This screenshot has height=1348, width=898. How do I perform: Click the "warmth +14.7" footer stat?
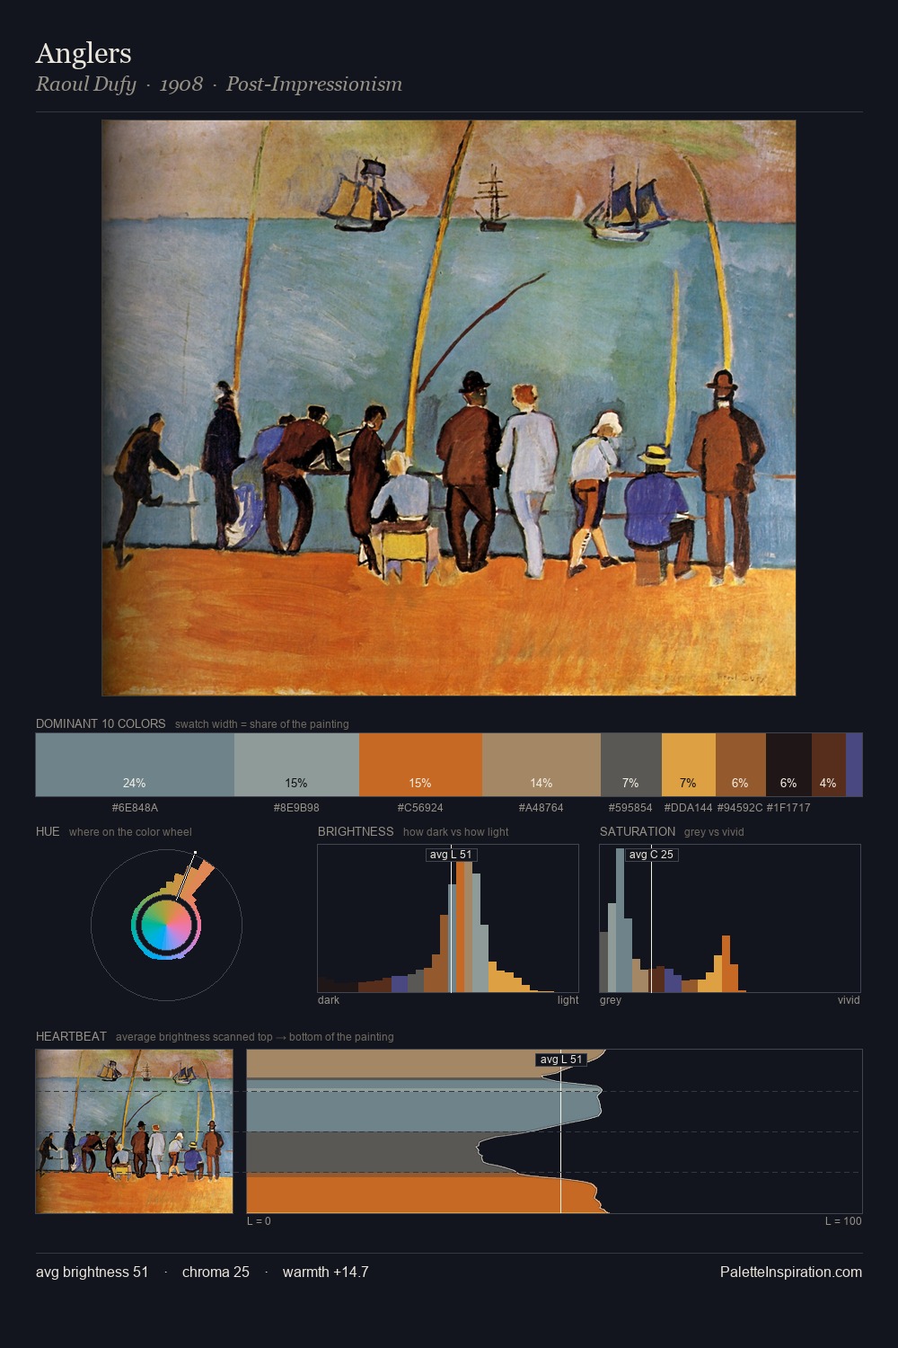click(325, 1272)
